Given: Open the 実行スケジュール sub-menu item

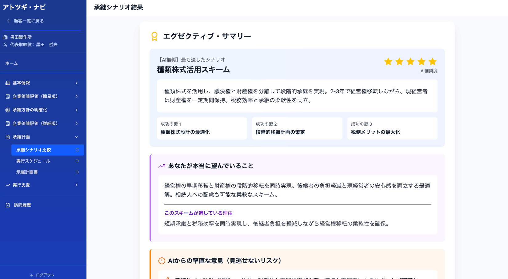Looking at the screenshot, I should [33, 161].
